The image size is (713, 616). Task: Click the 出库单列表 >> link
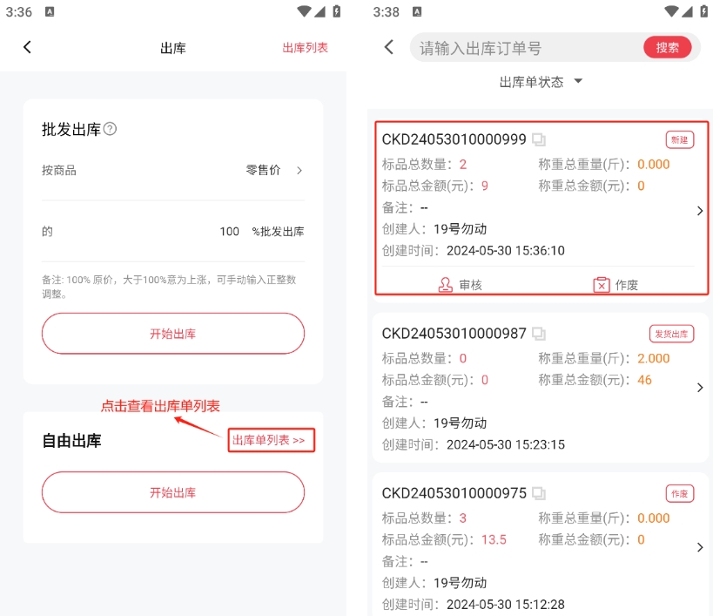pyautogui.click(x=269, y=441)
